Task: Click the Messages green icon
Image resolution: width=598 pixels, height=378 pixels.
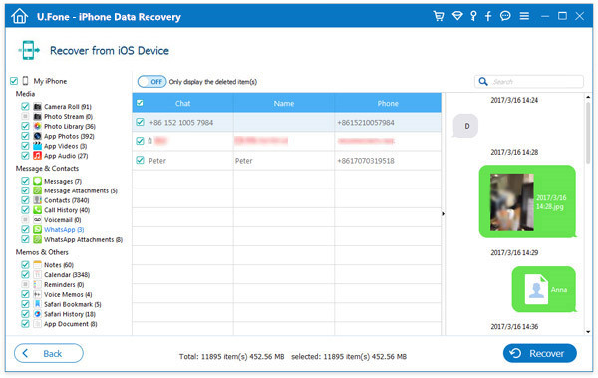Action: tap(38, 181)
